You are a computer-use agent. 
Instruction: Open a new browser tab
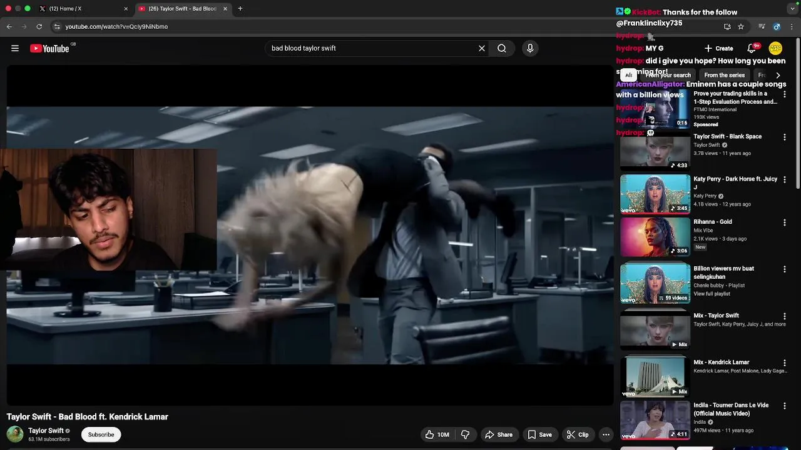point(240,9)
